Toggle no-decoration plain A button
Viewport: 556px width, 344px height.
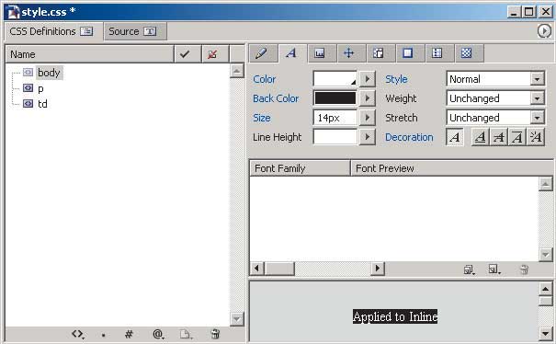[x=455, y=137]
